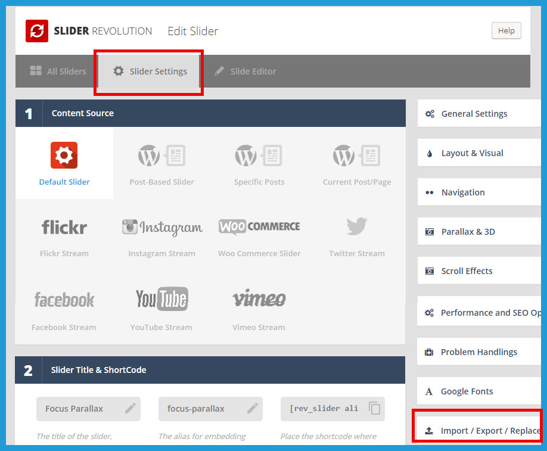This screenshot has width=547, height=451.
Task: Choose the Current Post/Page WordPress icon
Action: 356,155
